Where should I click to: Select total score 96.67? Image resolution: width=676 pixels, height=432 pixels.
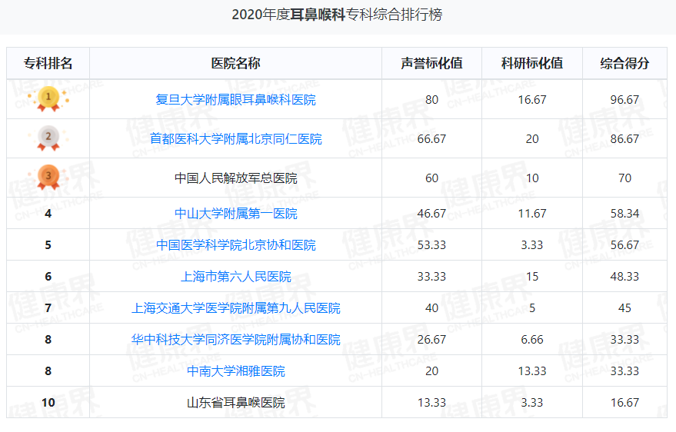624,99
